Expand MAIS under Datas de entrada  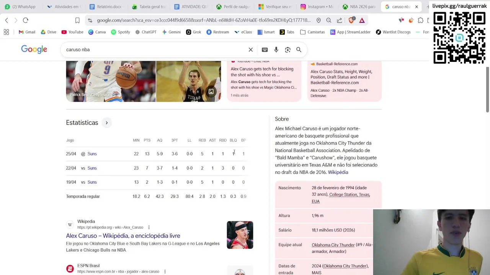[316, 272]
